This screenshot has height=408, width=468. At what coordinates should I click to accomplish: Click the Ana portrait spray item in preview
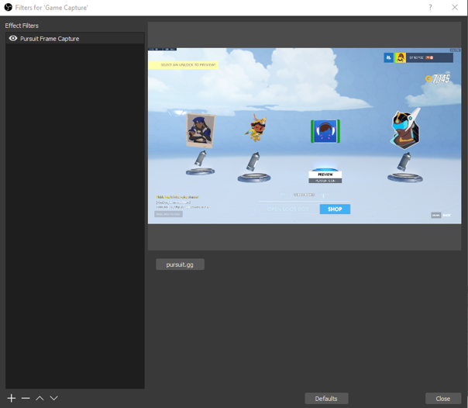[x=201, y=130]
